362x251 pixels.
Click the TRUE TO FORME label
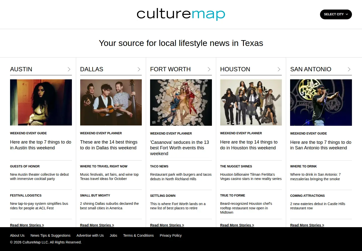coord(233,196)
